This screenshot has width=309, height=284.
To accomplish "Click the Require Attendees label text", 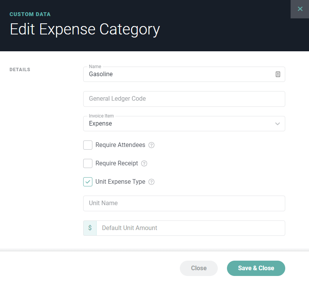I will (x=120, y=145).
